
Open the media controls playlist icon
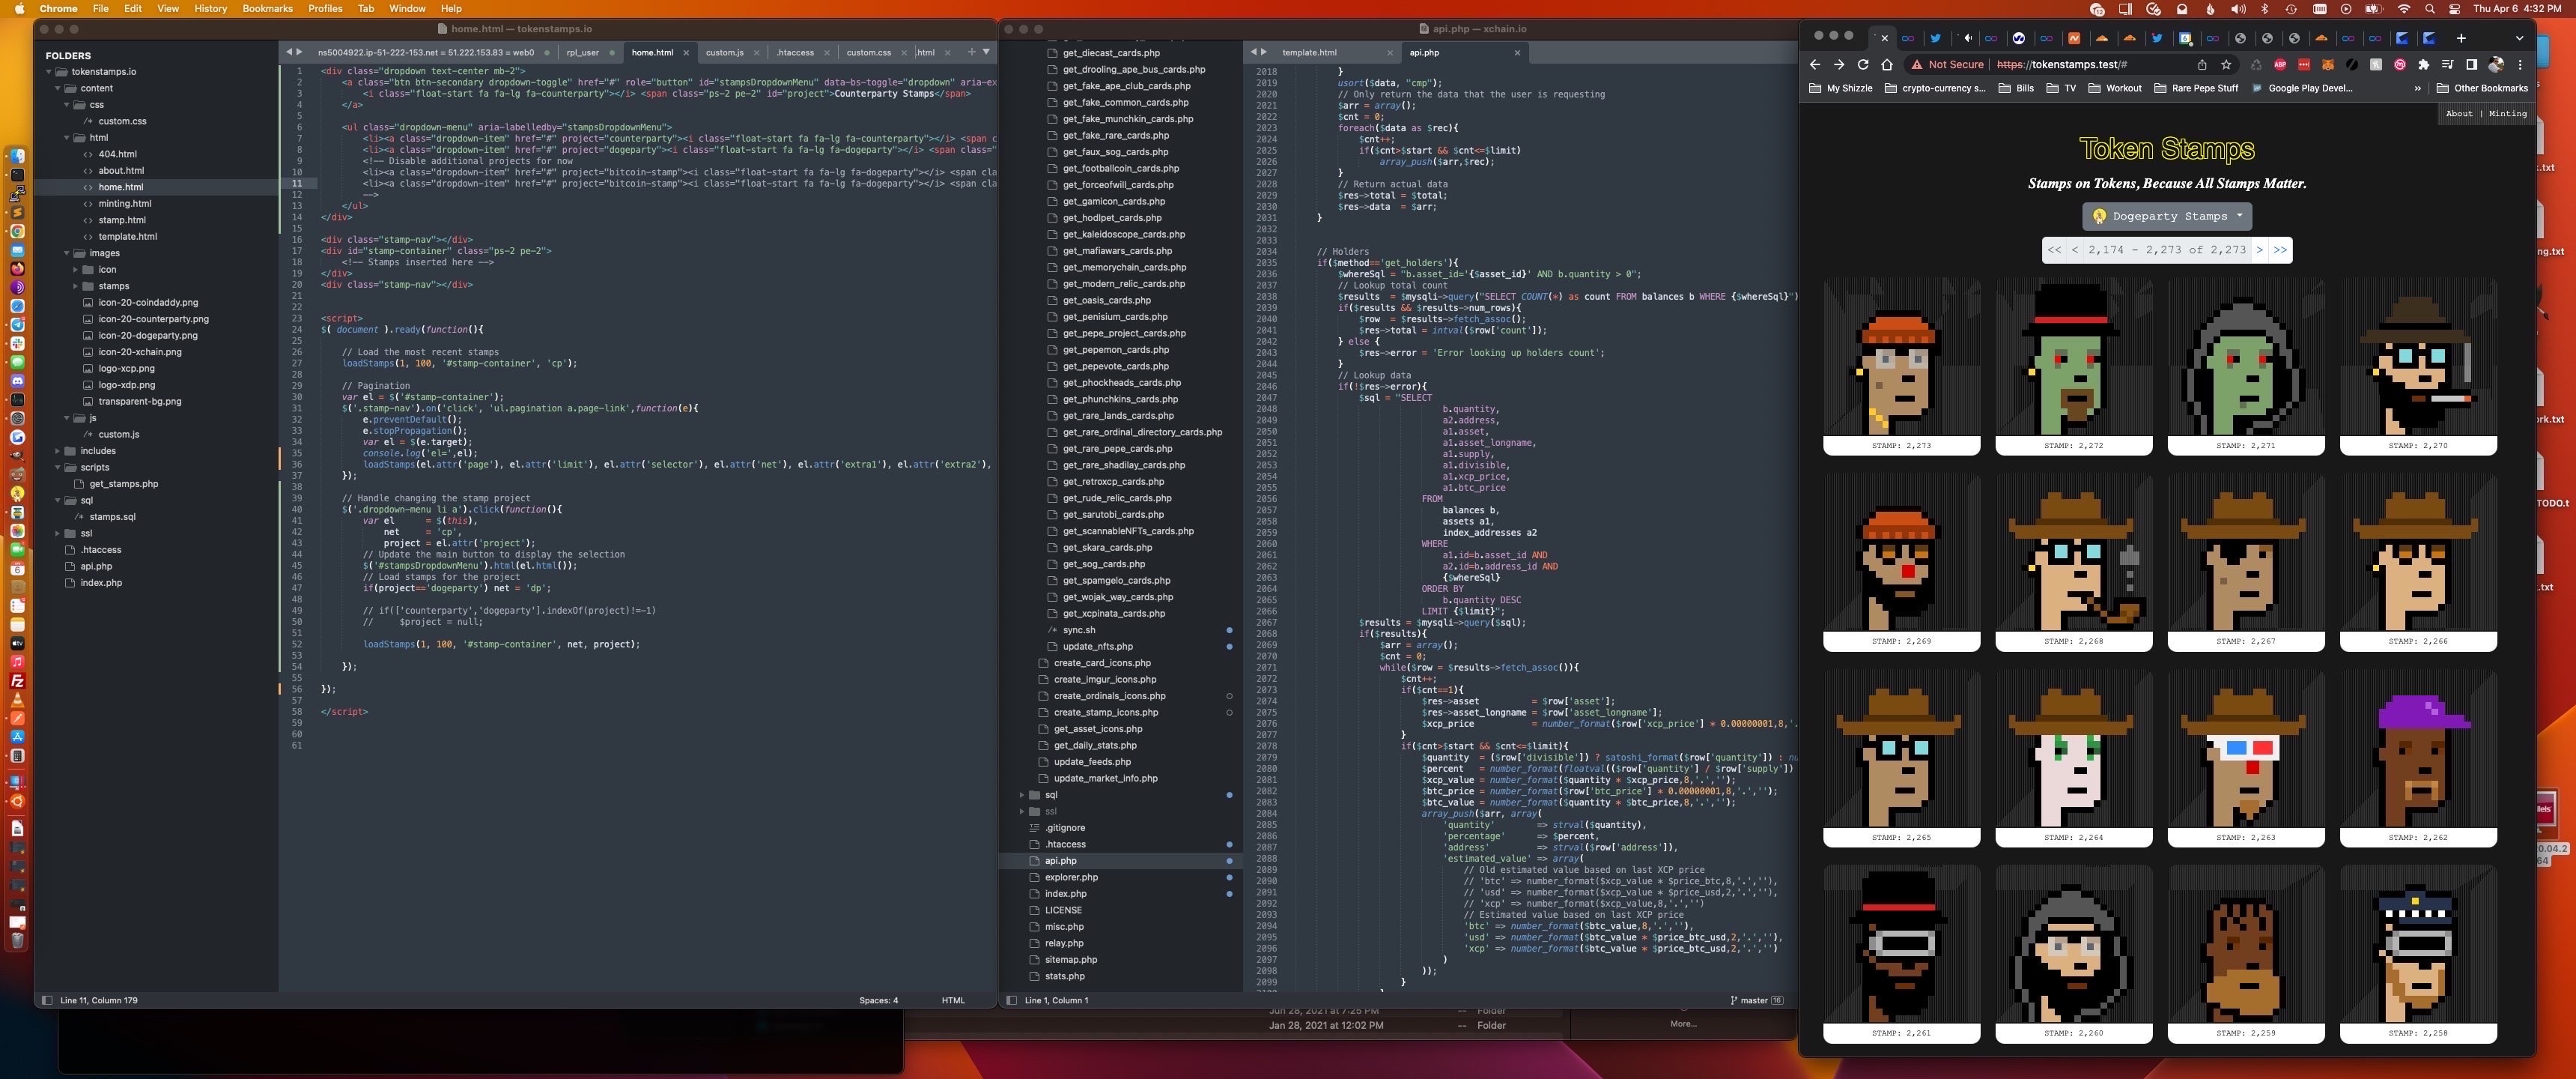click(2447, 64)
